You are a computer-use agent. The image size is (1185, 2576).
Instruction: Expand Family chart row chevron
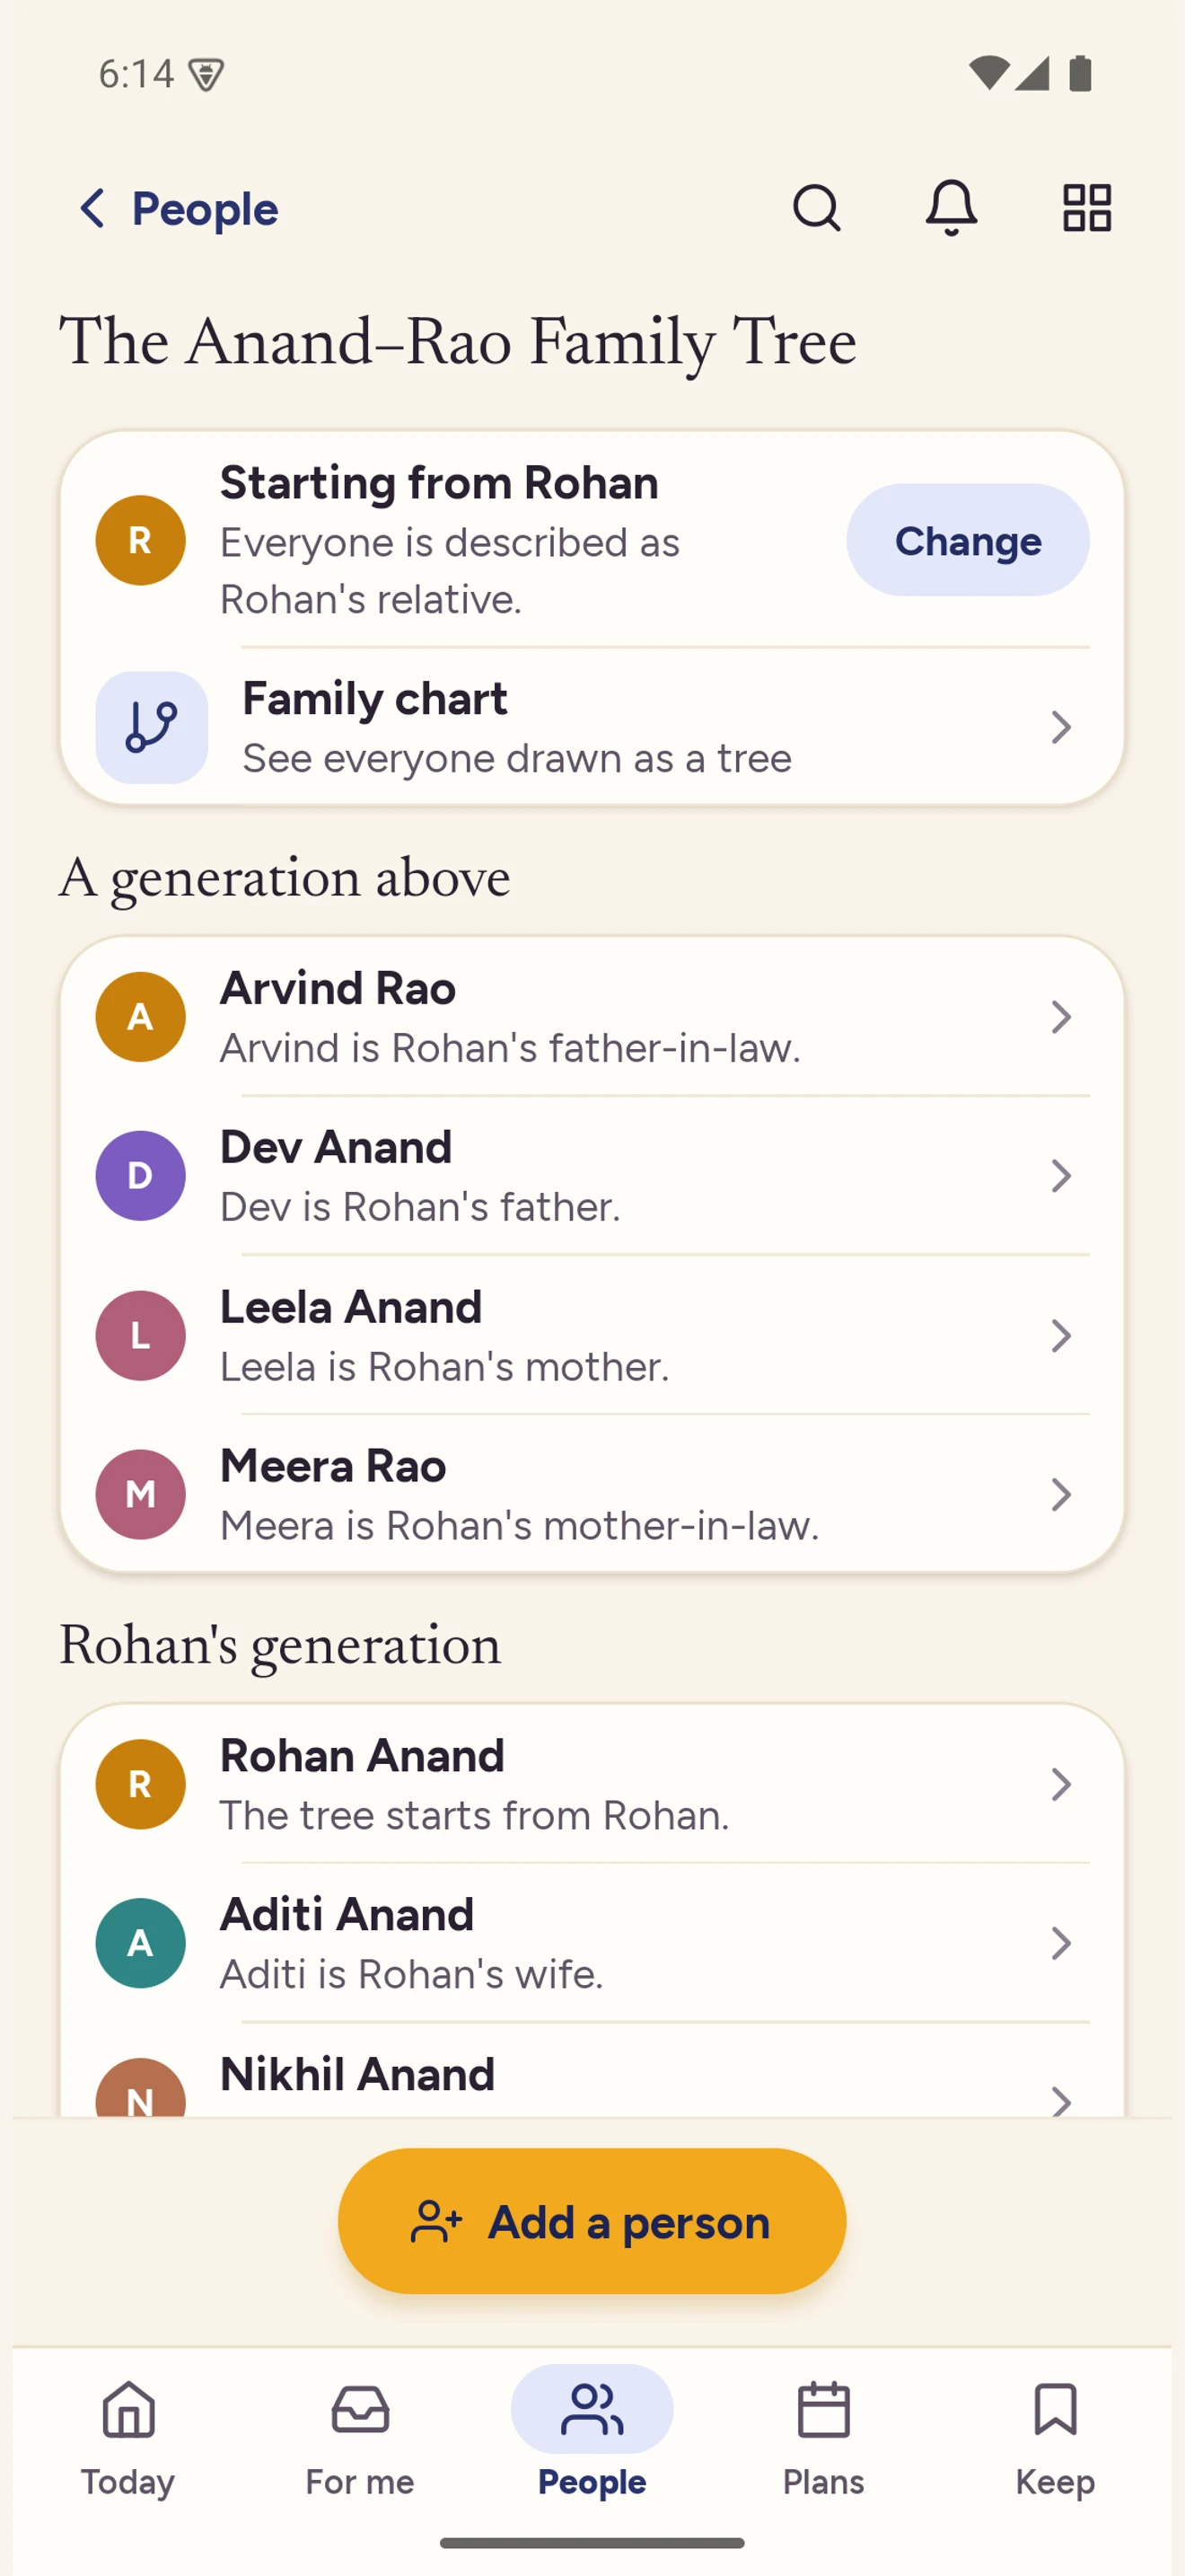[x=1061, y=727]
